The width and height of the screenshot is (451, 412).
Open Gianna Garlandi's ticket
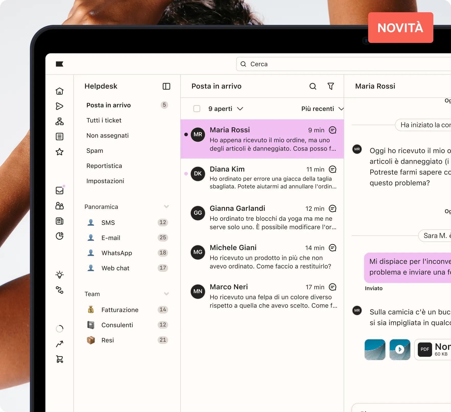pyautogui.click(x=262, y=217)
